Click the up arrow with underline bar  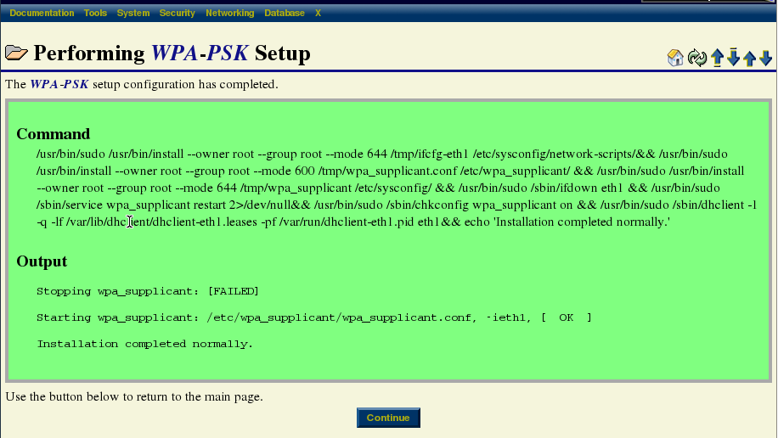coord(718,58)
